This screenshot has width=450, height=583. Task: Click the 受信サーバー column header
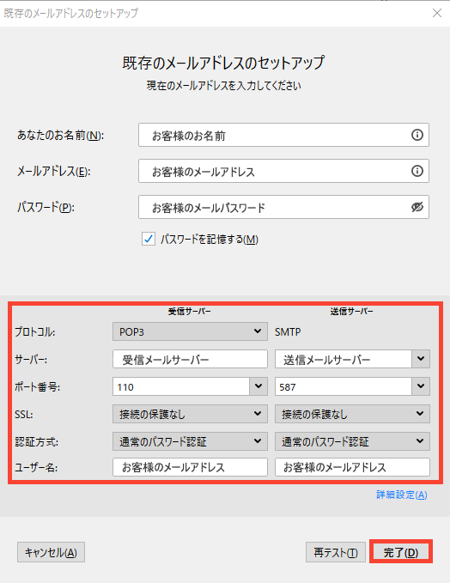tap(189, 311)
